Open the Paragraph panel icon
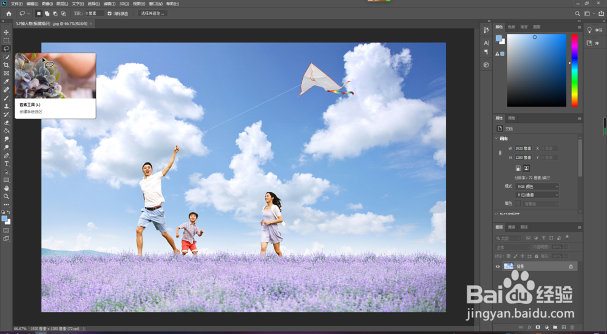607x334 pixels. click(486, 52)
